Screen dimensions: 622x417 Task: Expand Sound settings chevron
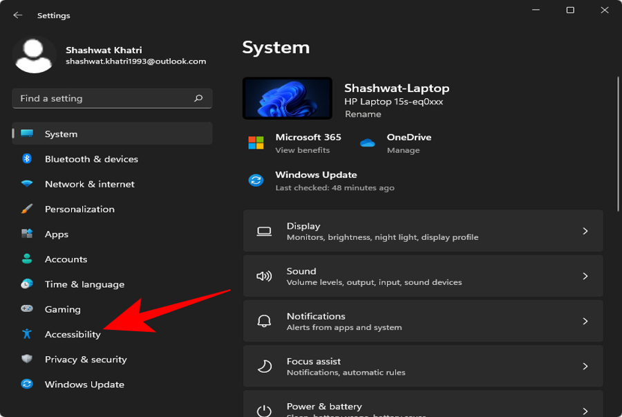585,276
